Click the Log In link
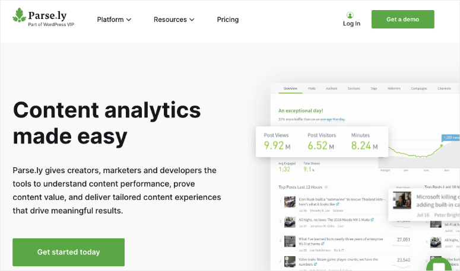460x271 pixels. [x=351, y=24]
